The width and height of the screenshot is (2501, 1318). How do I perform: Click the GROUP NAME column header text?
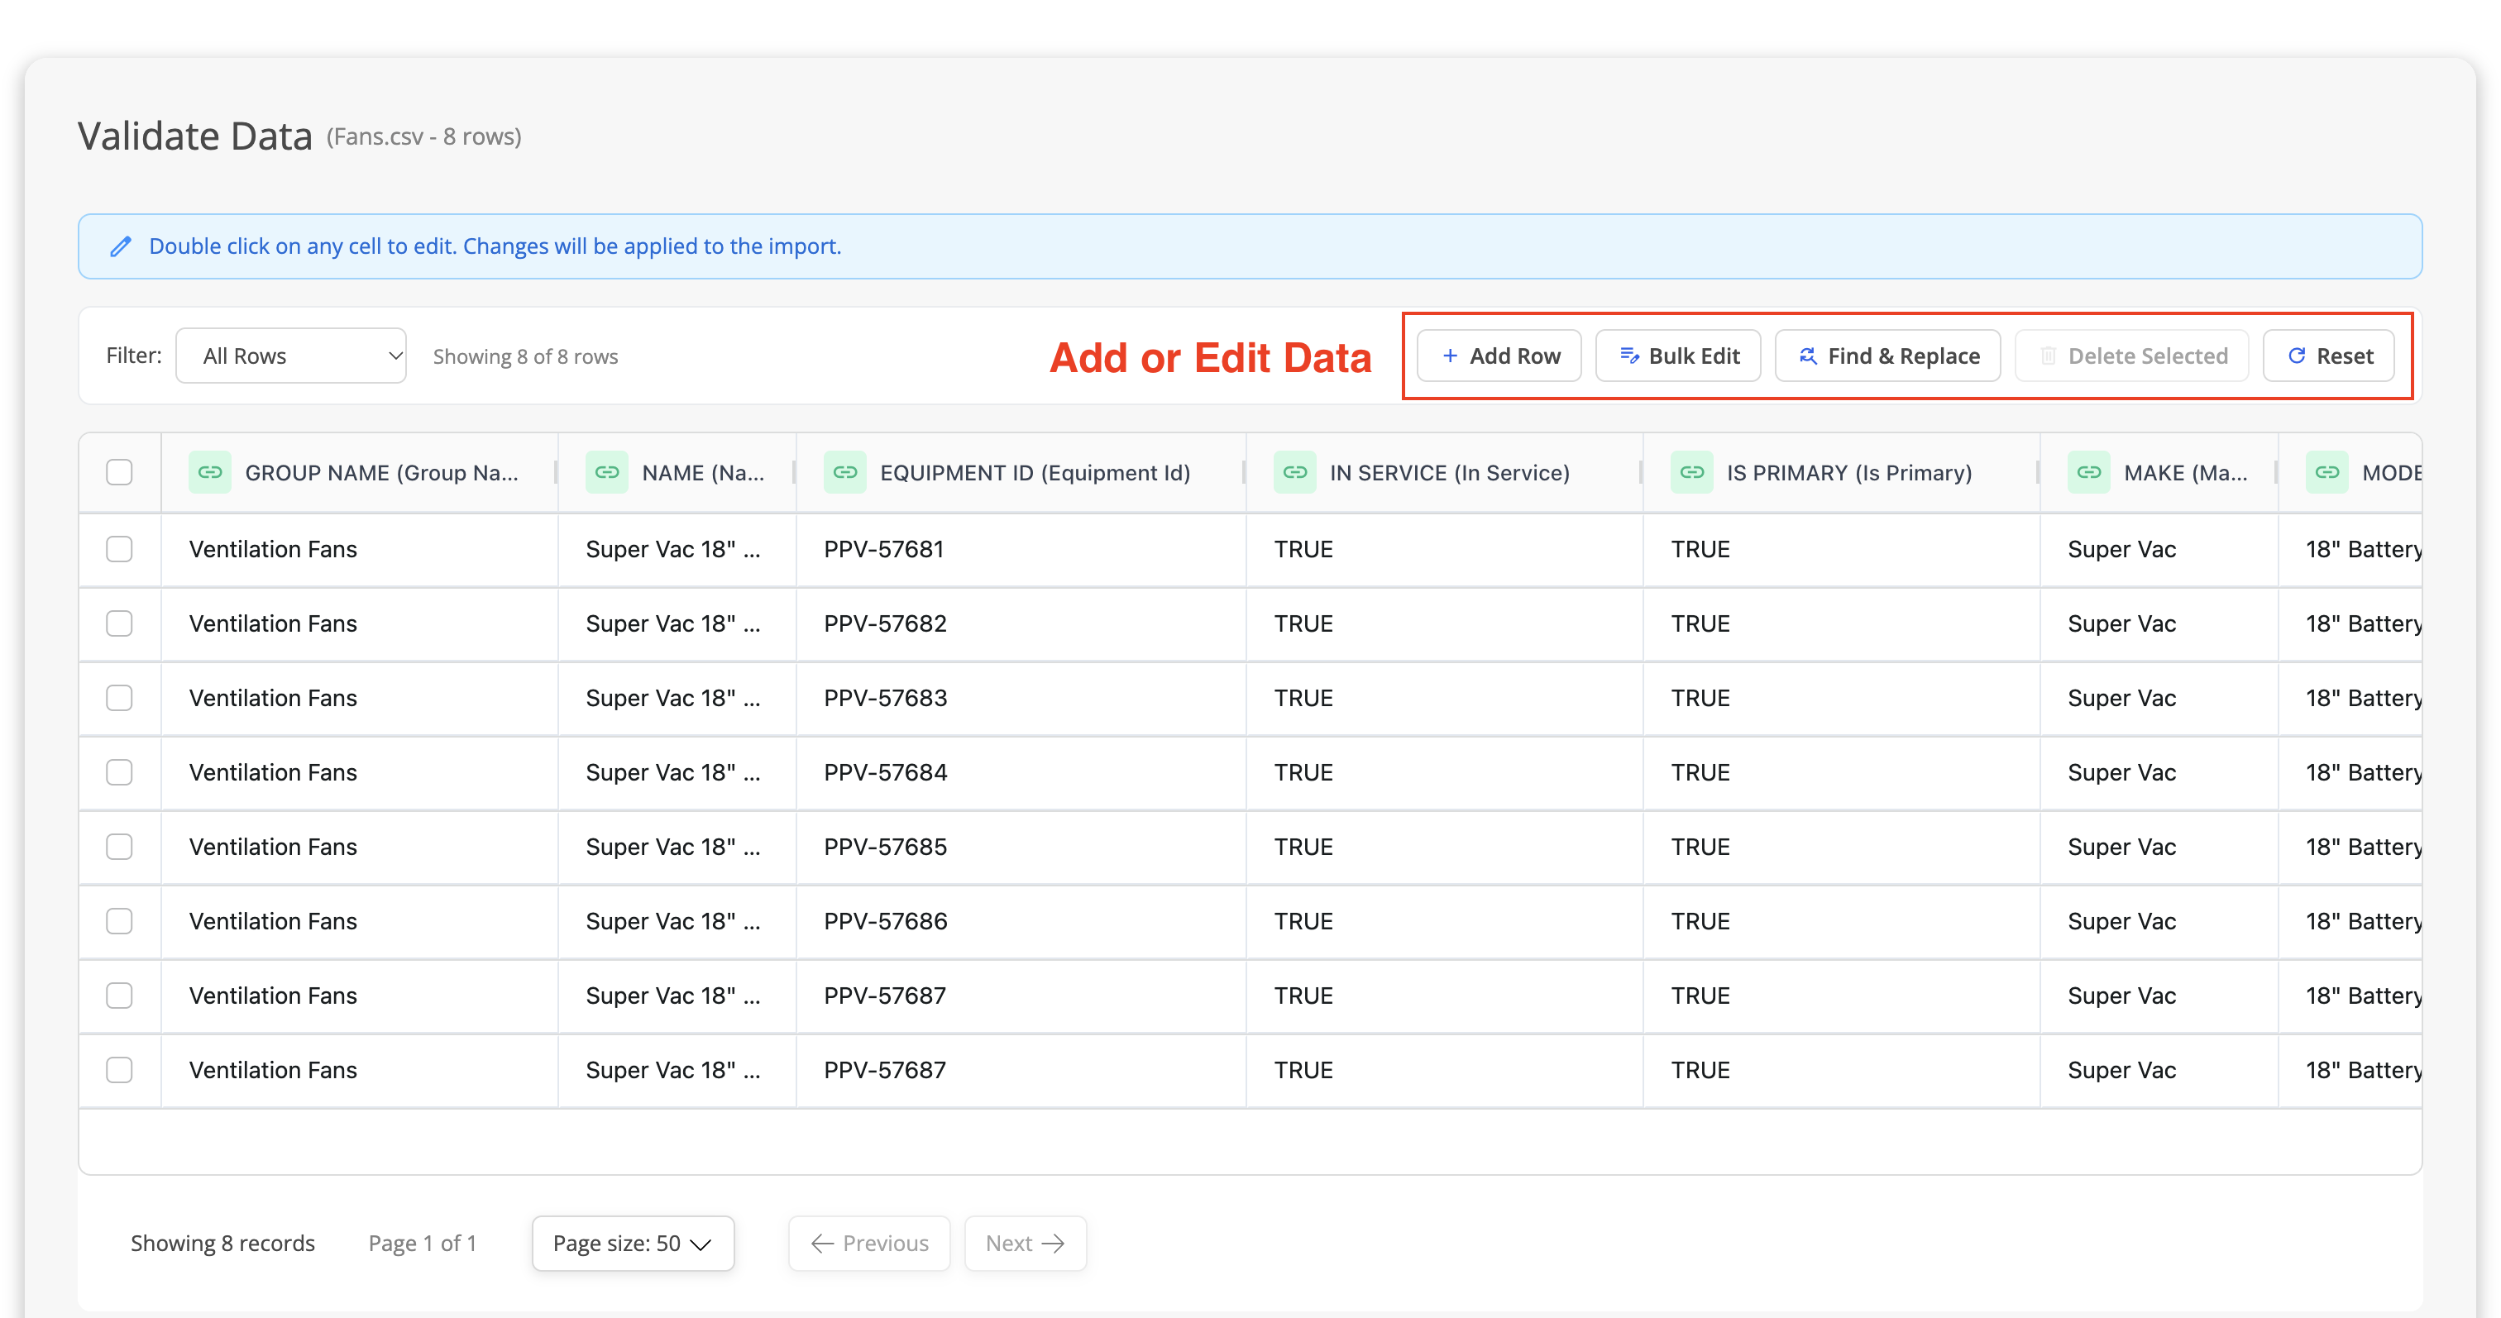tap(381, 473)
